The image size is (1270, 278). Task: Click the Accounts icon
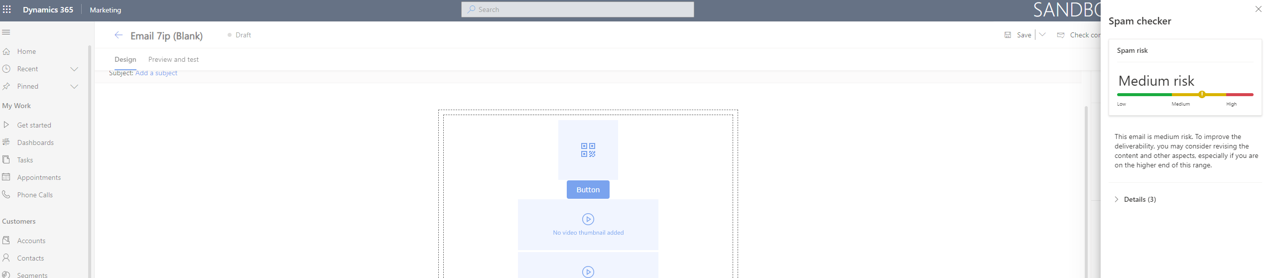pos(6,240)
